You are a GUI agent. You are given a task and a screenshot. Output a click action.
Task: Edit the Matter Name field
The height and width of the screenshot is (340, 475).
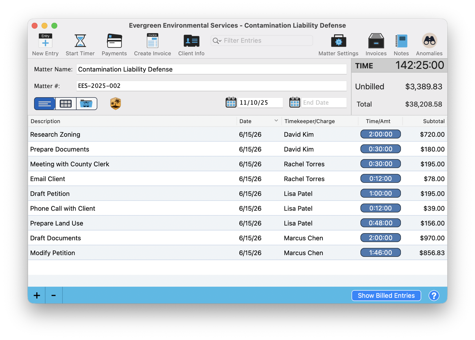pyautogui.click(x=211, y=69)
